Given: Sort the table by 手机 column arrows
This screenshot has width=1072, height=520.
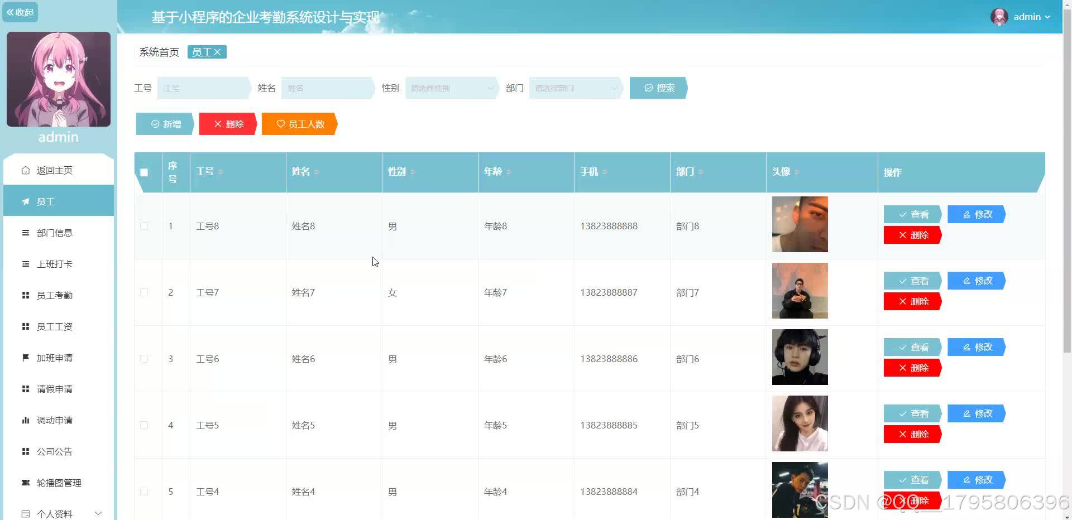Looking at the screenshot, I should [x=605, y=172].
